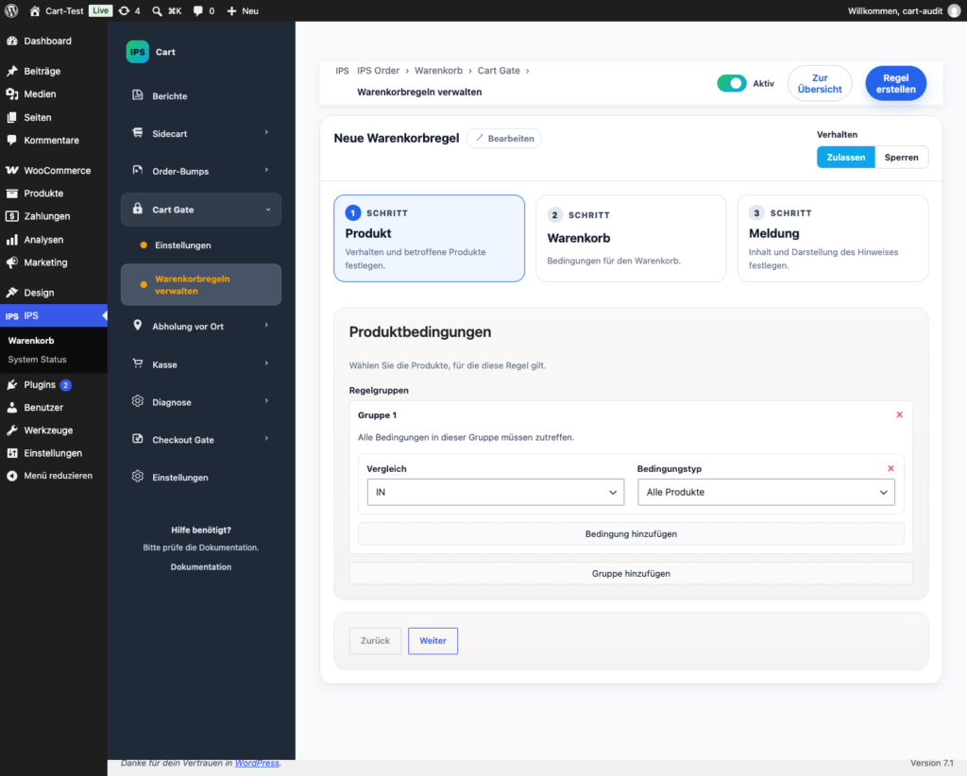This screenshot has height=776, width=967.
Task: Click the user avatar in admin bar
Action: click(x=954, y=10)
